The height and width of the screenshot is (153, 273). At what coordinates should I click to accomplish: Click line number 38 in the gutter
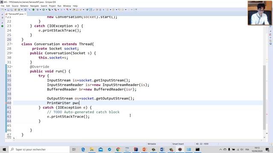(9, 94)
